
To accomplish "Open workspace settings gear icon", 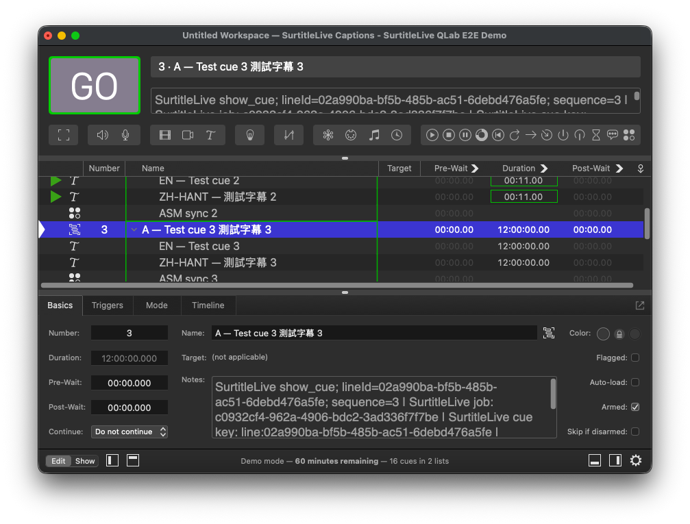I will (x=636, y=461).
